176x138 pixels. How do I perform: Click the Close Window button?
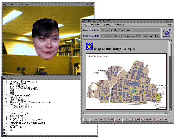161,120
